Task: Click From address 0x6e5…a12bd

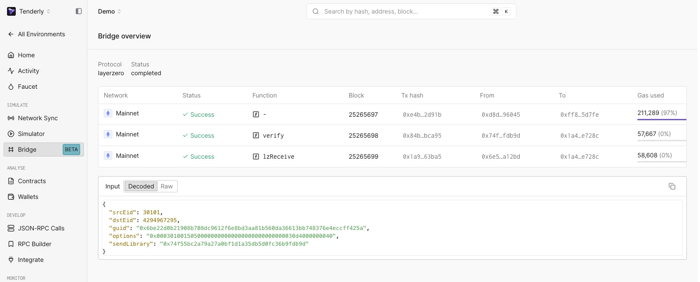Action: click(x=501, y=157)
